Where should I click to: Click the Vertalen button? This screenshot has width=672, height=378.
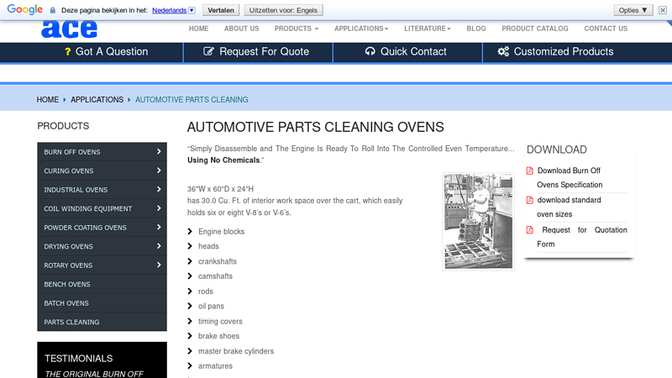coord(221,10)
